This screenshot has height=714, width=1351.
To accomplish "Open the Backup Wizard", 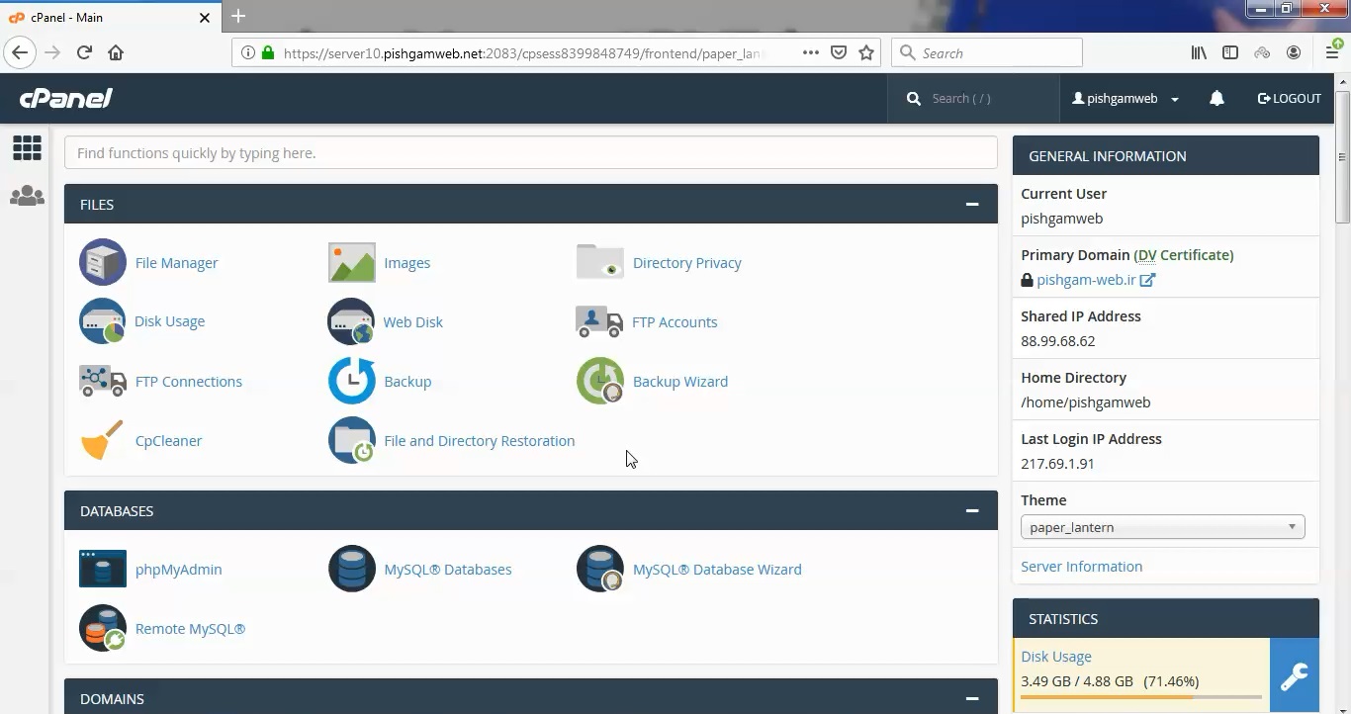I will (x=679, y=381).
